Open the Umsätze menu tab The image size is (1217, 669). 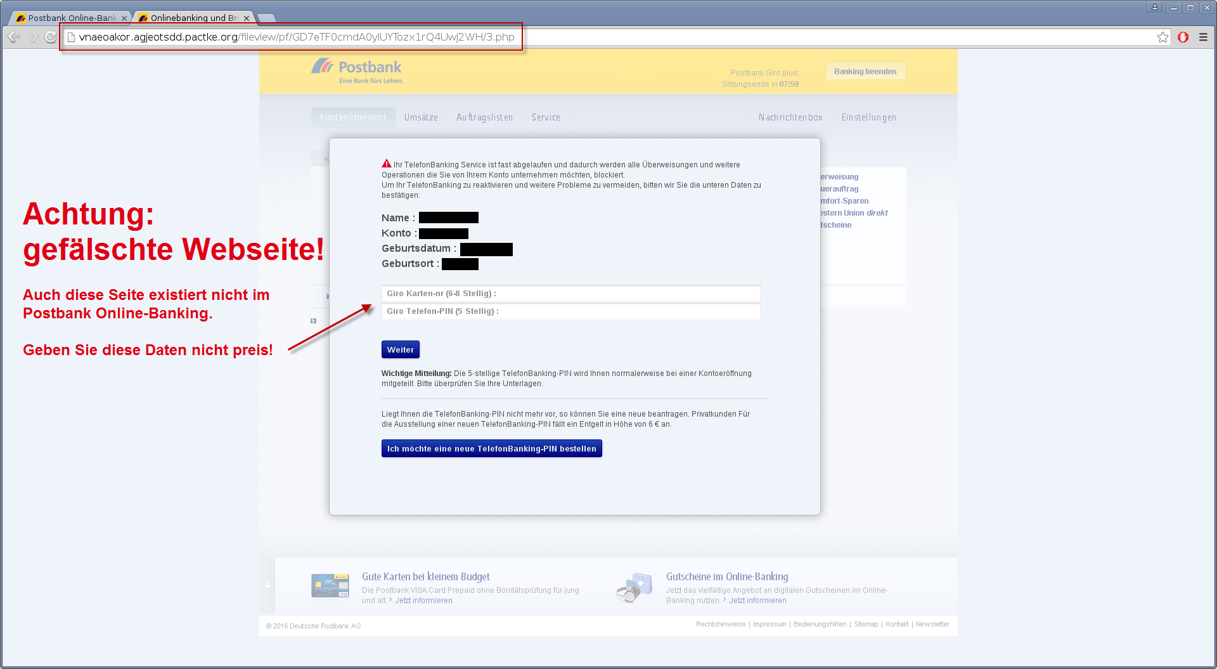coord(421,117)
